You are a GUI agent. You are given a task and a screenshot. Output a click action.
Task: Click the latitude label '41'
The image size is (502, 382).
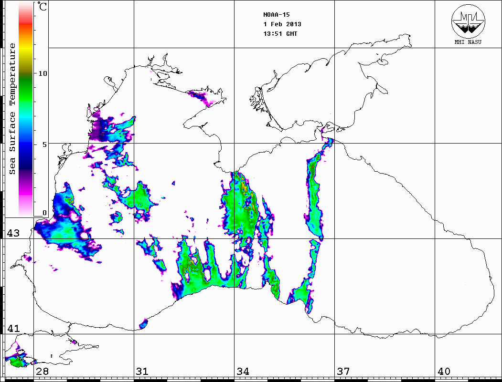coord(13,328)
